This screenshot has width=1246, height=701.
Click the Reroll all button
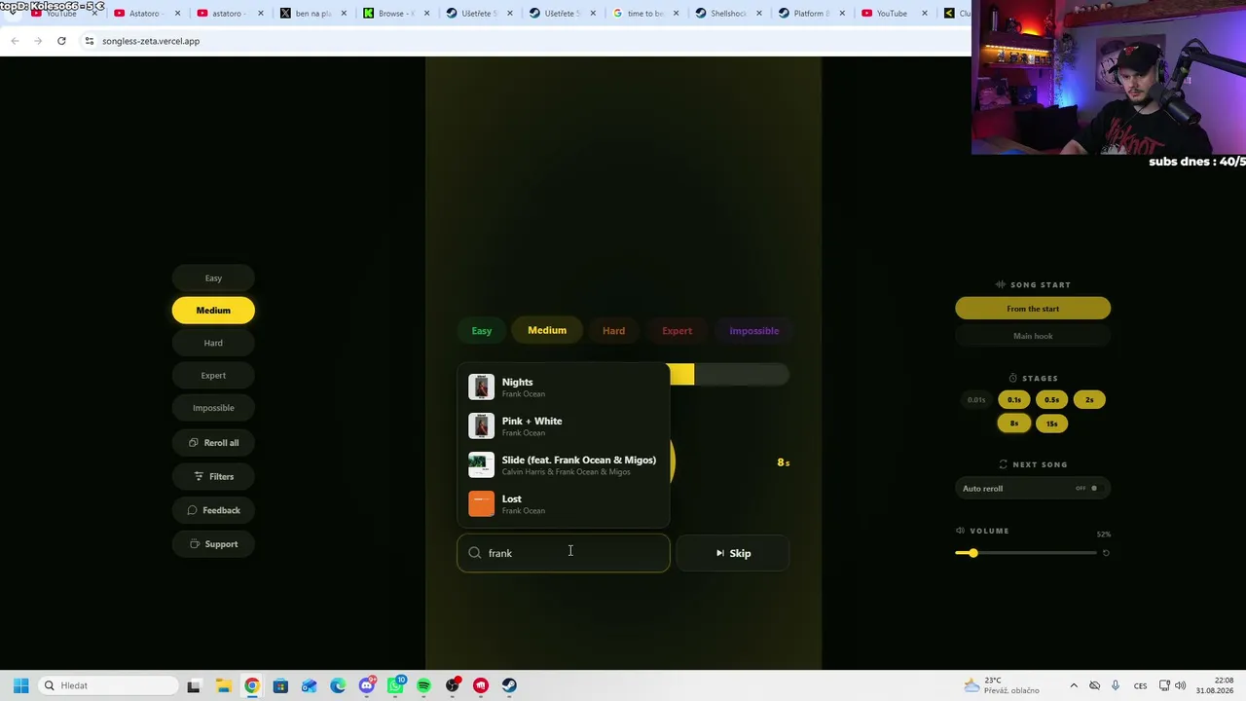(213, 443)
